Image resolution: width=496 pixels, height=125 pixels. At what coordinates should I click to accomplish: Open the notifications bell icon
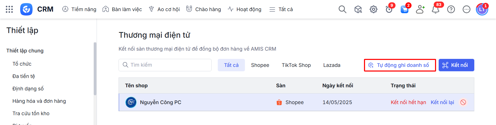coord(436,10)
